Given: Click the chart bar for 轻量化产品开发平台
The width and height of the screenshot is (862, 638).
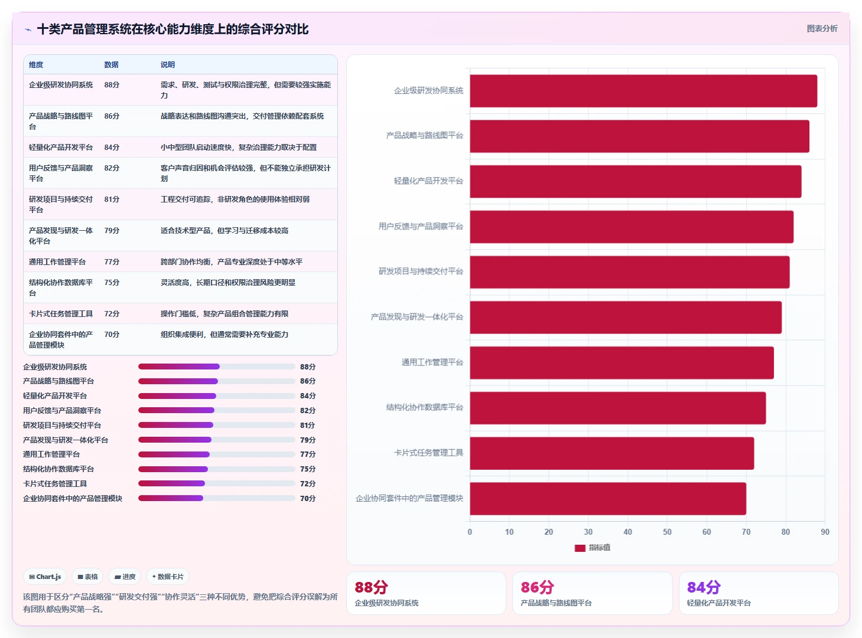Looking at the screenshot, I should [x=636, y=181].
